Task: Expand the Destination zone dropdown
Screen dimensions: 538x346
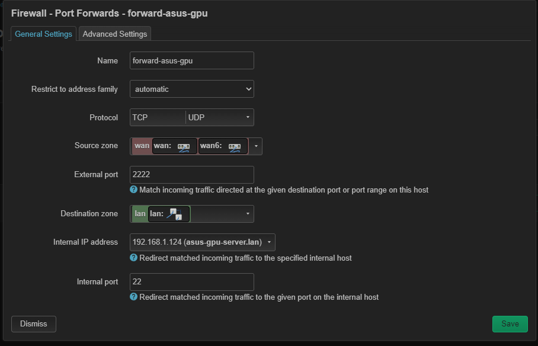Action: 248,213
